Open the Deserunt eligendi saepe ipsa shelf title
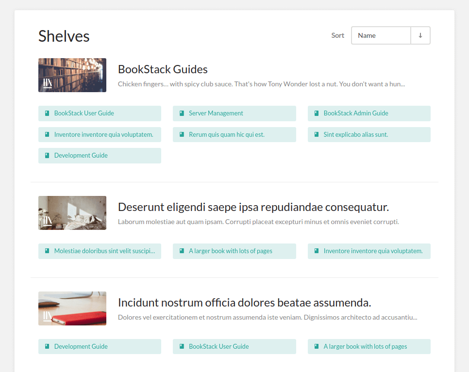 click(x=253, y=207)
